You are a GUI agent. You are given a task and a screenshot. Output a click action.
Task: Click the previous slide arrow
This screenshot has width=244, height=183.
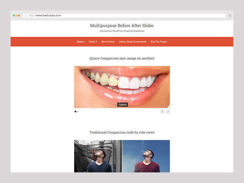tap(162, 112)
